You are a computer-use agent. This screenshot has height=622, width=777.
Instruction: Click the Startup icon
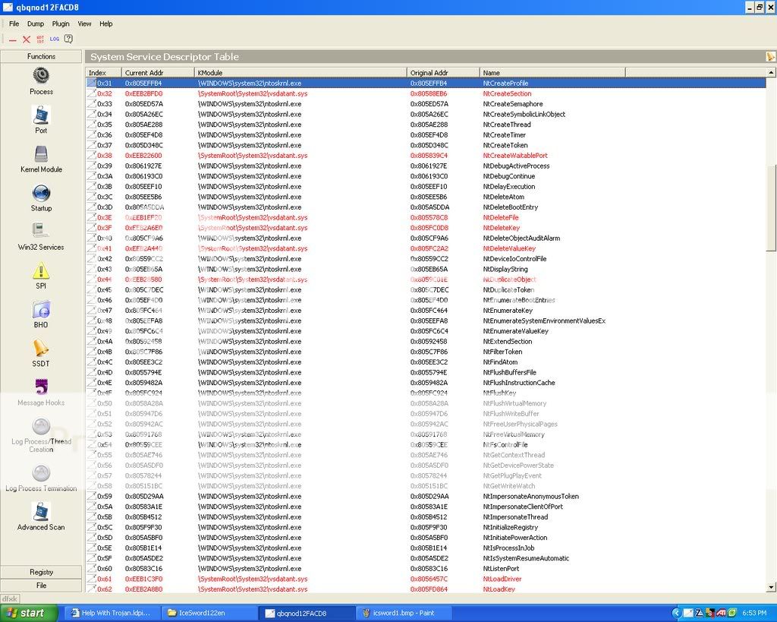pos(41,194)
